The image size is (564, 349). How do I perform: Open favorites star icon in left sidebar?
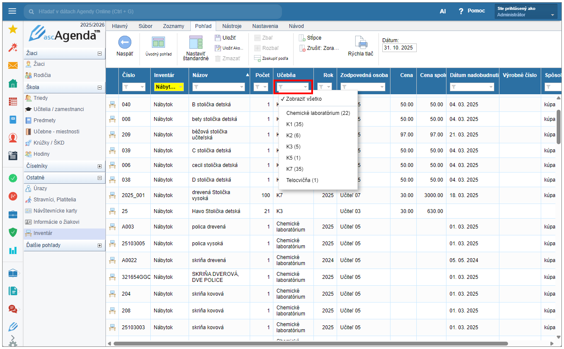pos(13,29)
